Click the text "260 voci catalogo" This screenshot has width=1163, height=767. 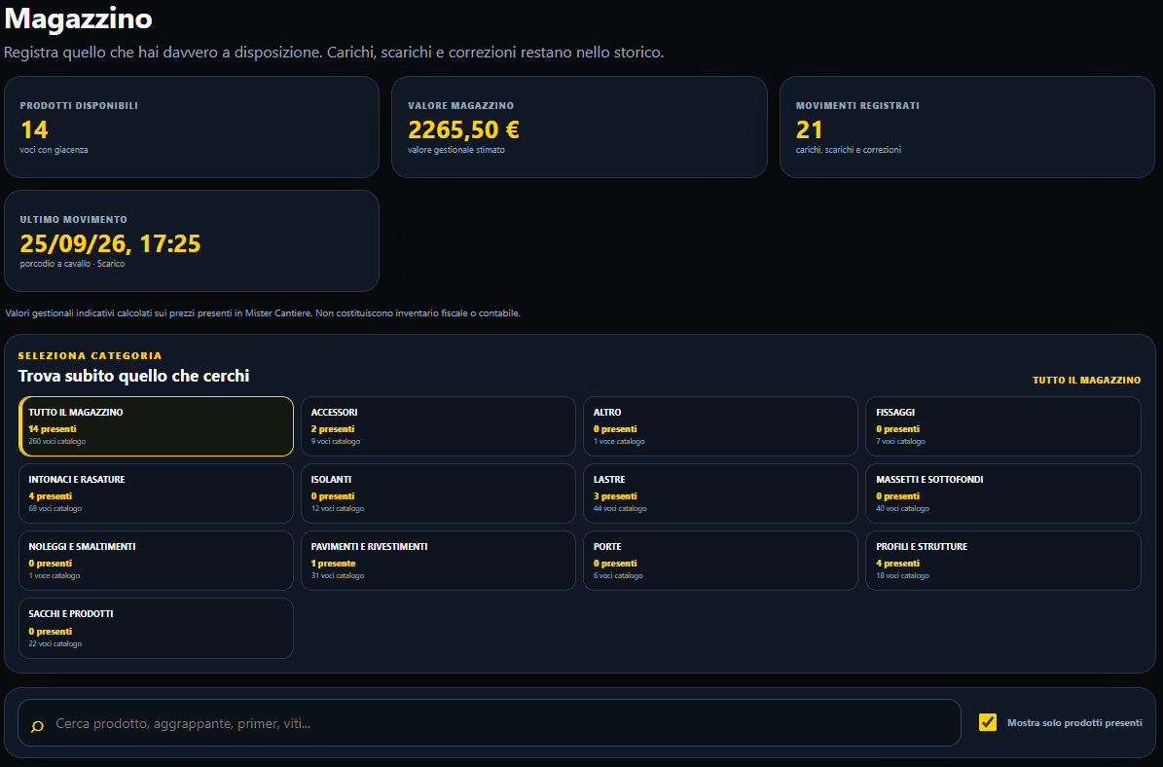pos(57,441)
